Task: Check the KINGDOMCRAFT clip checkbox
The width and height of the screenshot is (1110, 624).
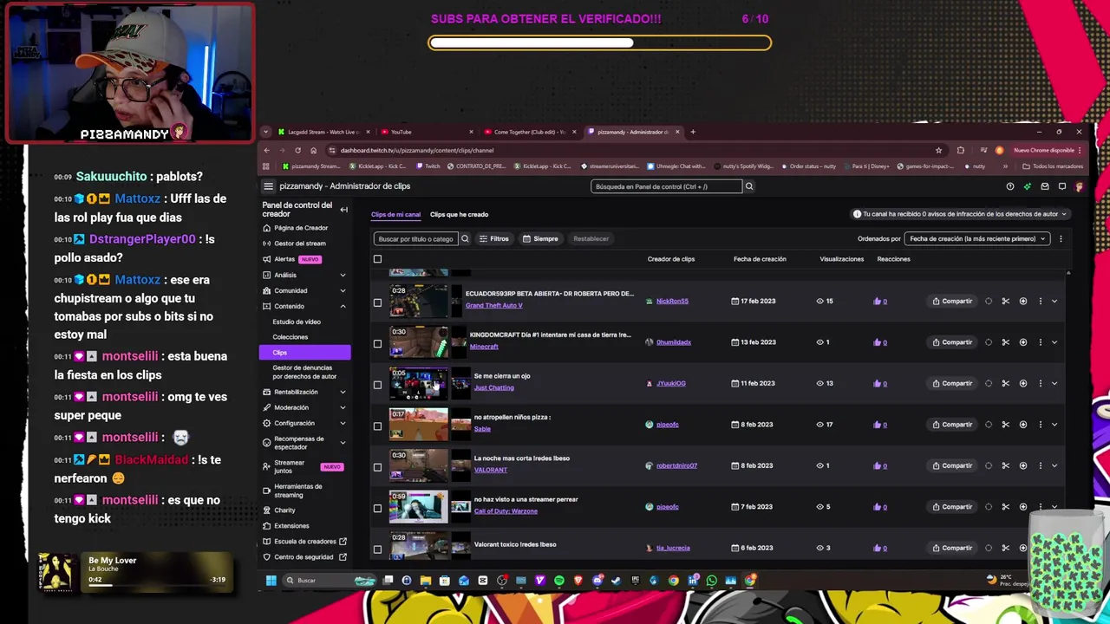Action: (377, 343)
